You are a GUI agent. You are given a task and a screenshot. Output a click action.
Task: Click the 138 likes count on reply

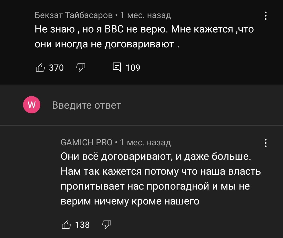[x=82, y=225]
